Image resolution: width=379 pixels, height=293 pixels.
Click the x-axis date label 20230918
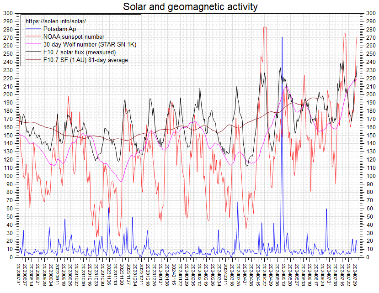tap(64, 275)
